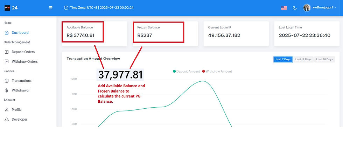Toggle dark mode with the moon icon

[x=295, y=8]
